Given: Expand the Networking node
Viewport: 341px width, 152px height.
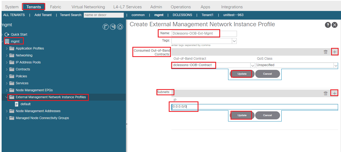Looking at the screenshot, I should 7,55.
